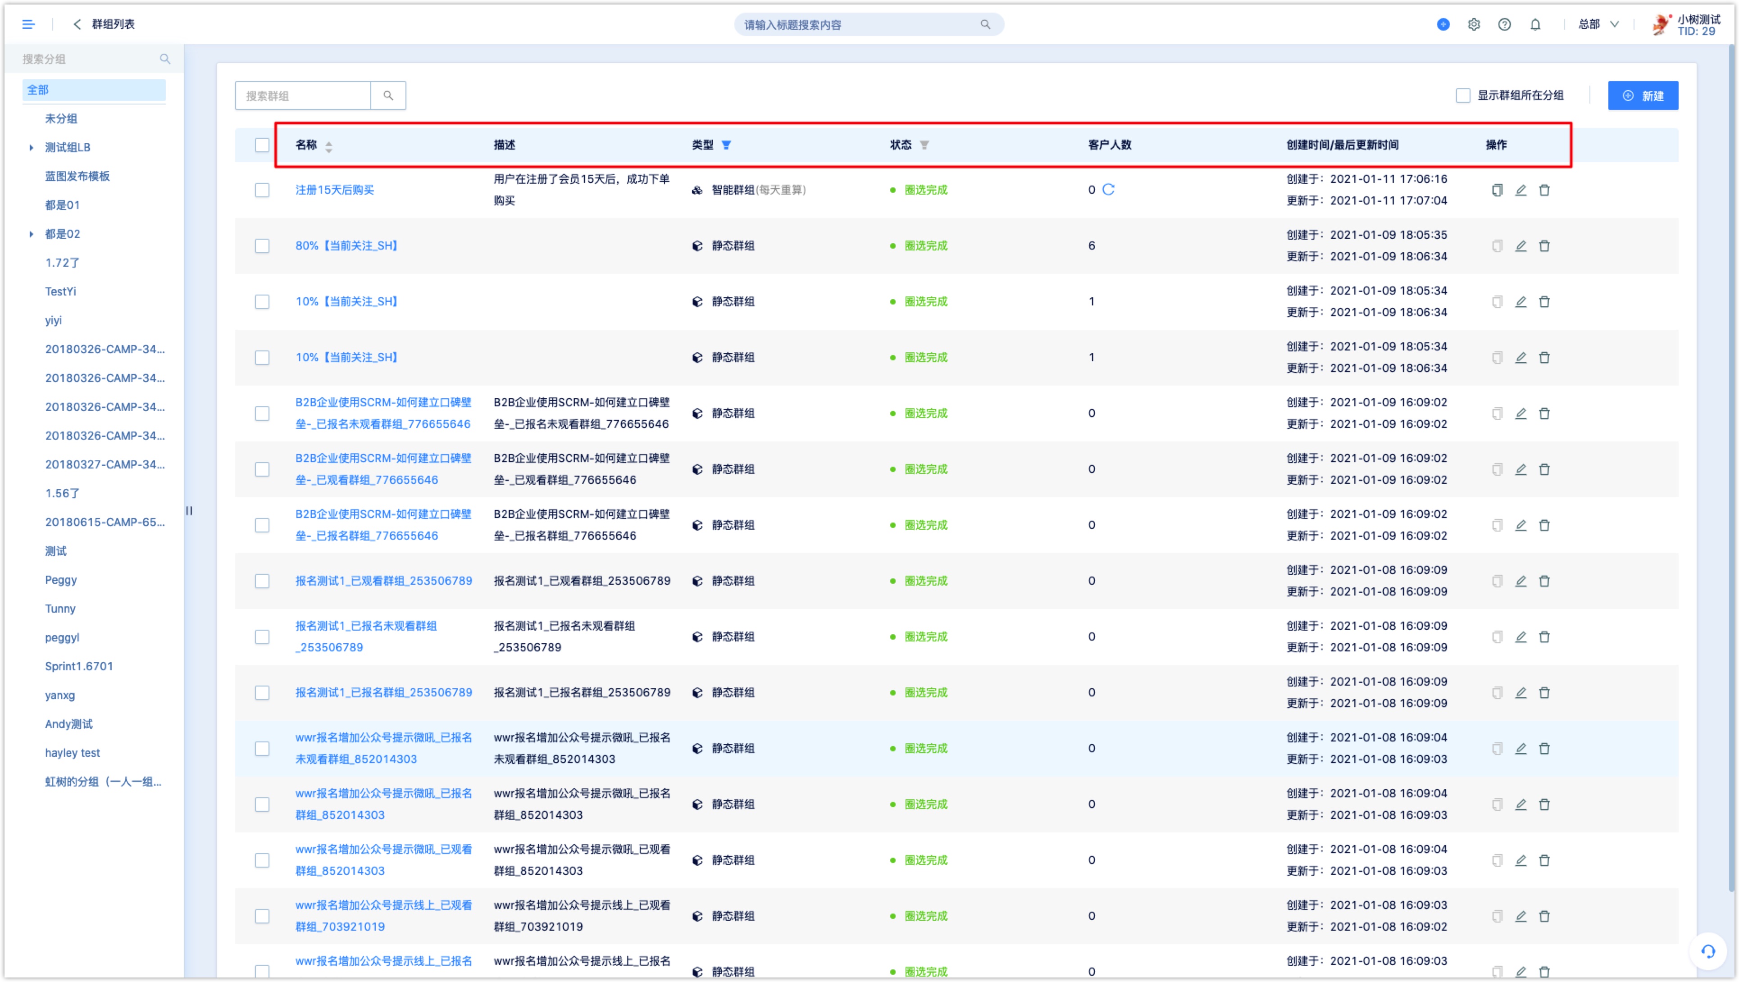Open the 注册15天后购买 group link
Viewport: 1739px width, 982px height.
(x=334, y=191)
